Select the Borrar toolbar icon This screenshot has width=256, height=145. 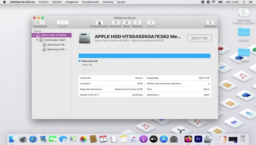(127, 22)
